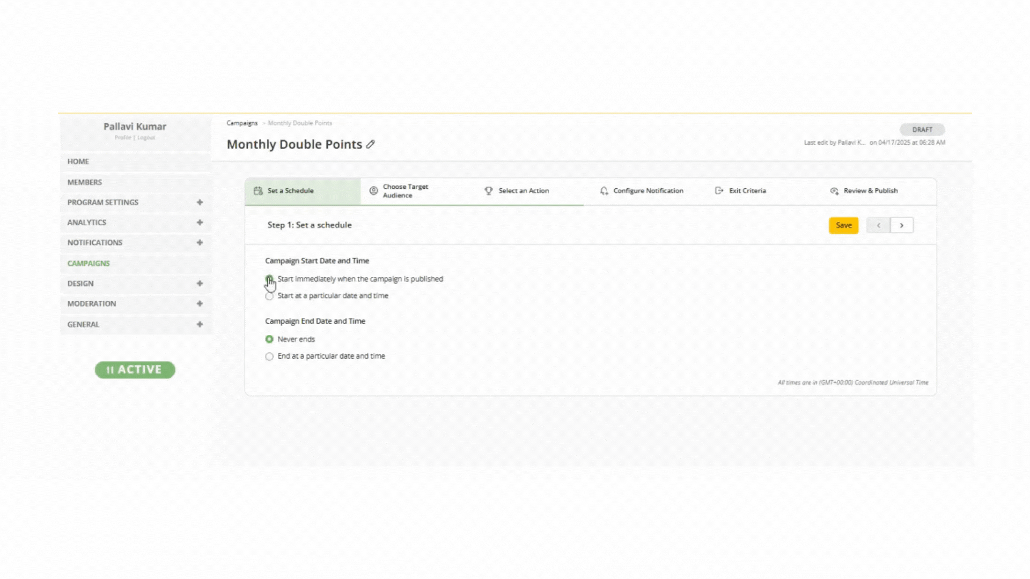Screen dimensions: 1030x579
Task: Click the trophy icon for Select an Action
Action: pos(488,191)
